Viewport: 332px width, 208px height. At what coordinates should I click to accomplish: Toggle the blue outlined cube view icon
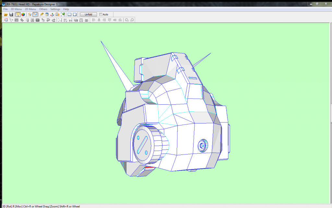[35, 14]
